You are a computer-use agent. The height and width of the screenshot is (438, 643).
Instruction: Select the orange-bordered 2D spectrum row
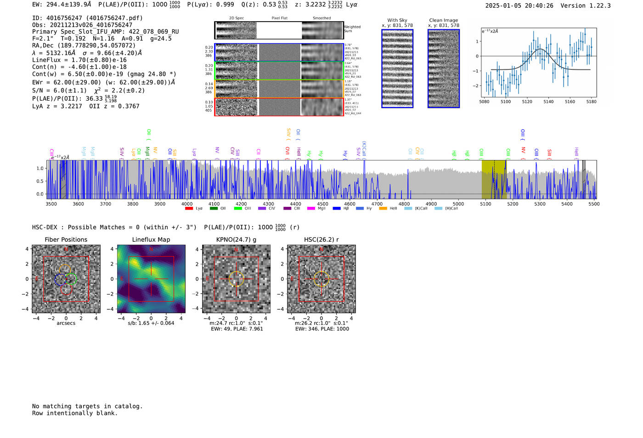coord(279,89)
